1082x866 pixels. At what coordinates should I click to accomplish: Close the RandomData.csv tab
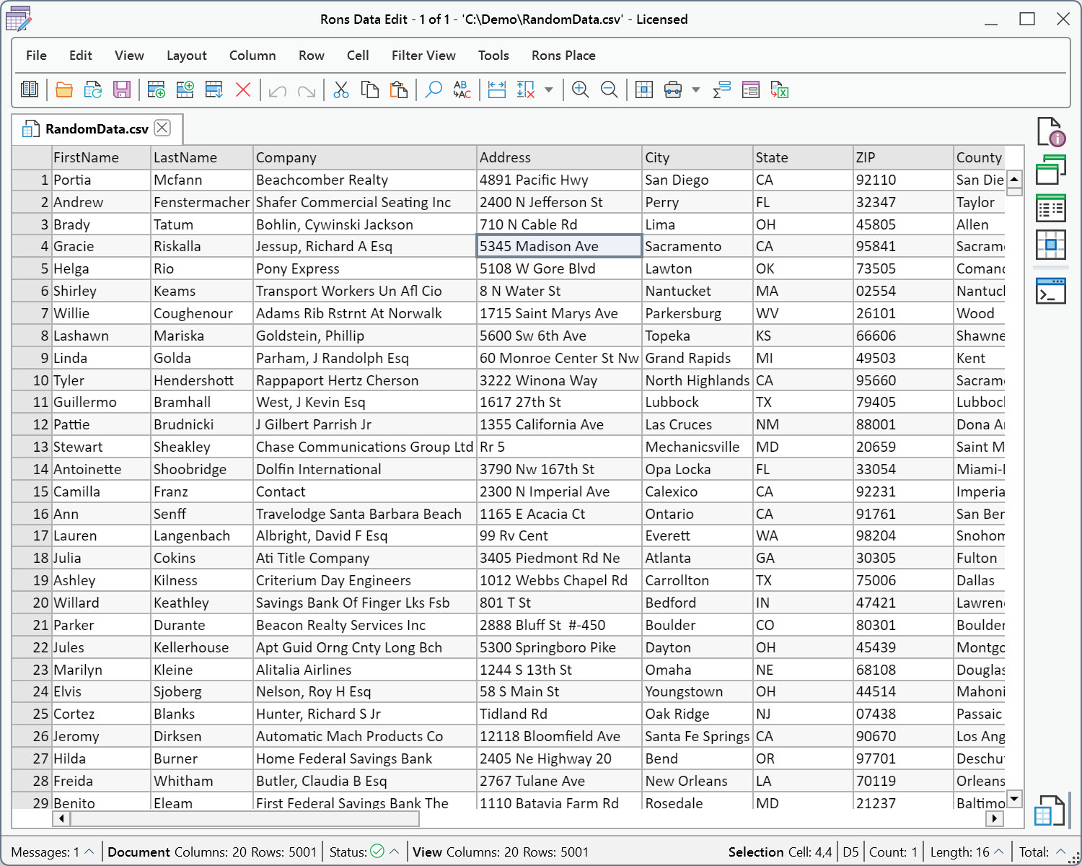163,128
